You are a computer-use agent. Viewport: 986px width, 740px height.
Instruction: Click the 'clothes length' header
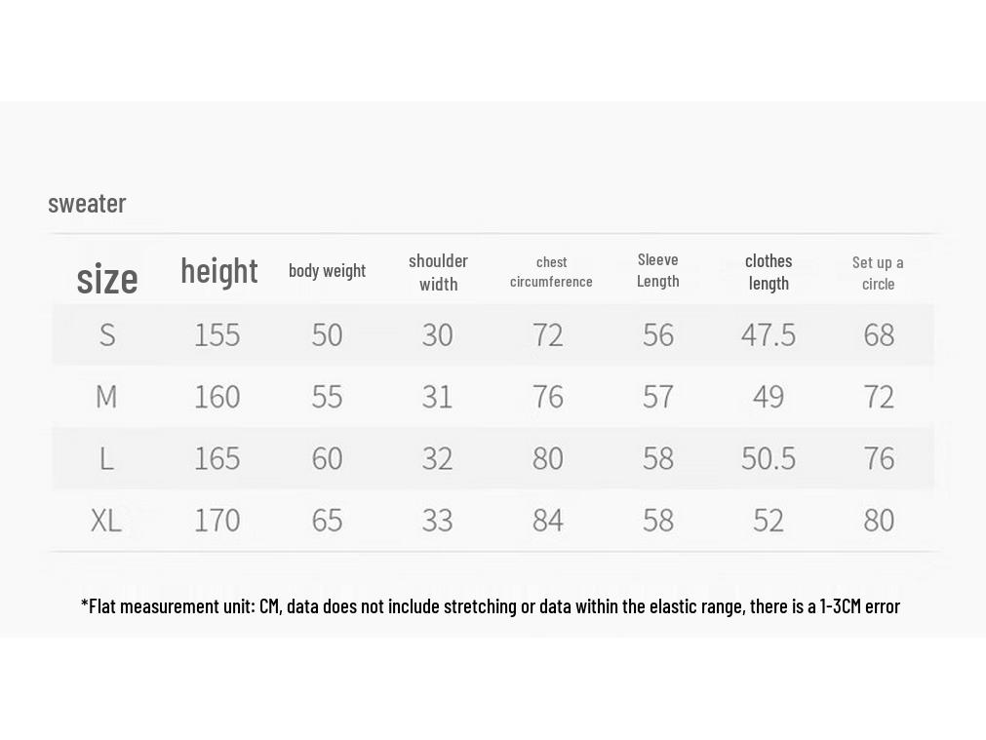click(x=769, y=272)
